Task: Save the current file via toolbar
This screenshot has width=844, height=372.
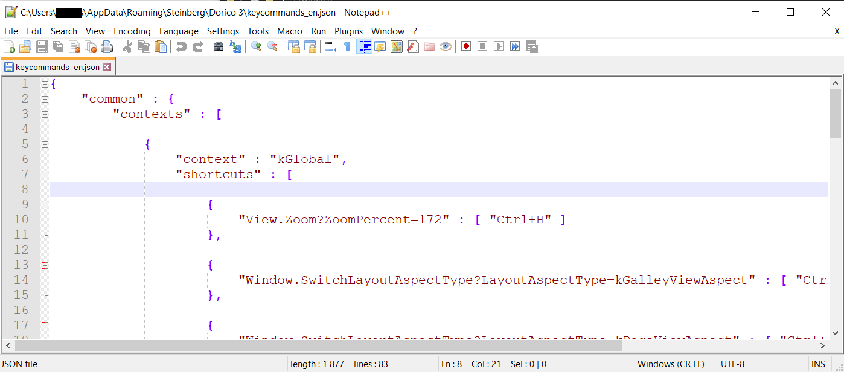Action: (42, 46)
